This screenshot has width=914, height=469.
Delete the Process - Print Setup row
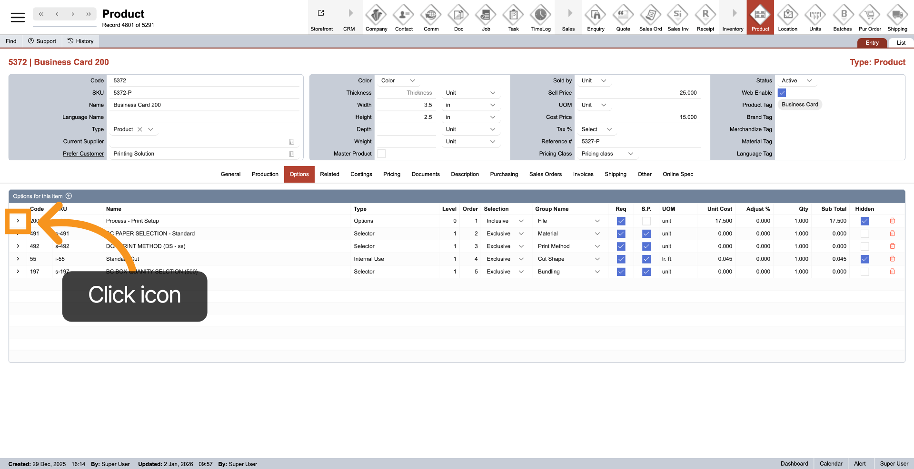892,221
